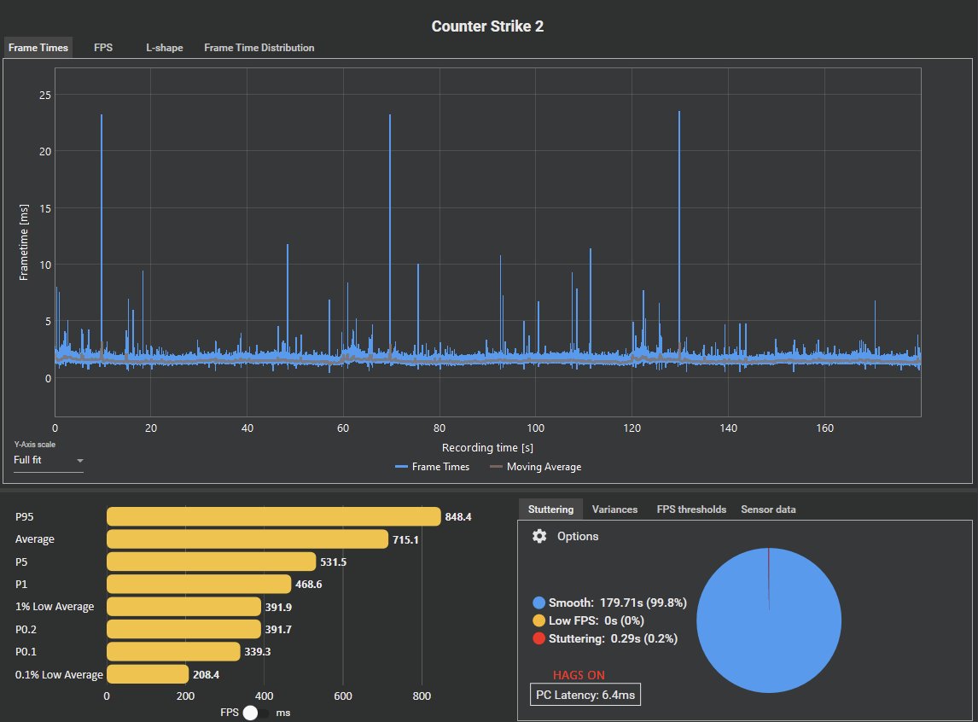Expand the Y-Axis scale Full fit dropdown

coord(49,460)
